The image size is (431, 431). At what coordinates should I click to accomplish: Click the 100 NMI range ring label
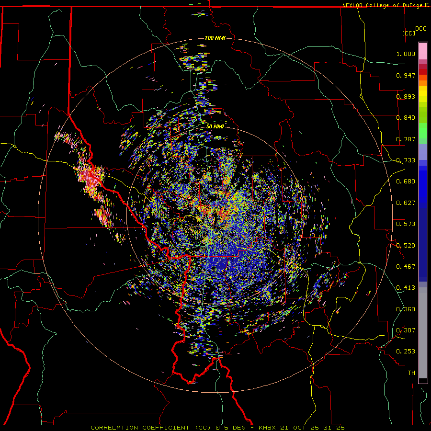[x=215, y=38]
